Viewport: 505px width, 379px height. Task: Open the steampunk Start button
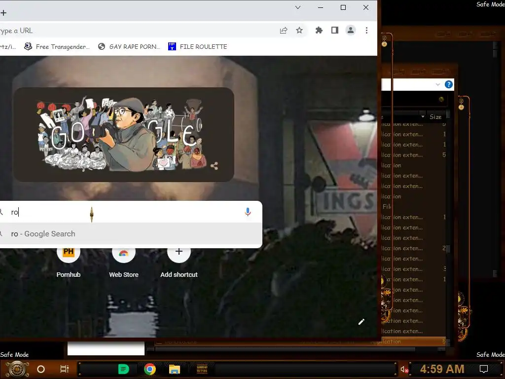pyautogui.click(x=17, y=369)
